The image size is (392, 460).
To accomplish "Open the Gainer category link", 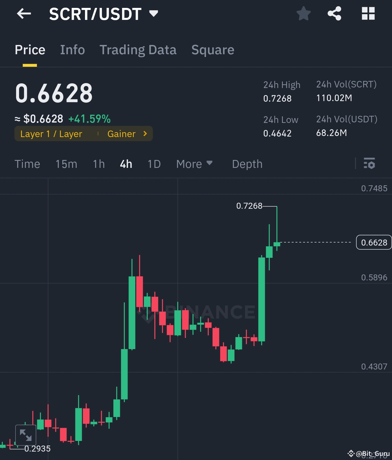I will point(121,134).
